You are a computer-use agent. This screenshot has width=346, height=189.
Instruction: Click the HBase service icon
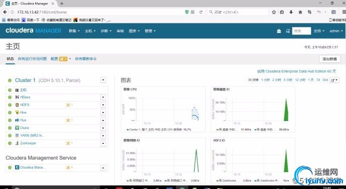tap(17, 97)
